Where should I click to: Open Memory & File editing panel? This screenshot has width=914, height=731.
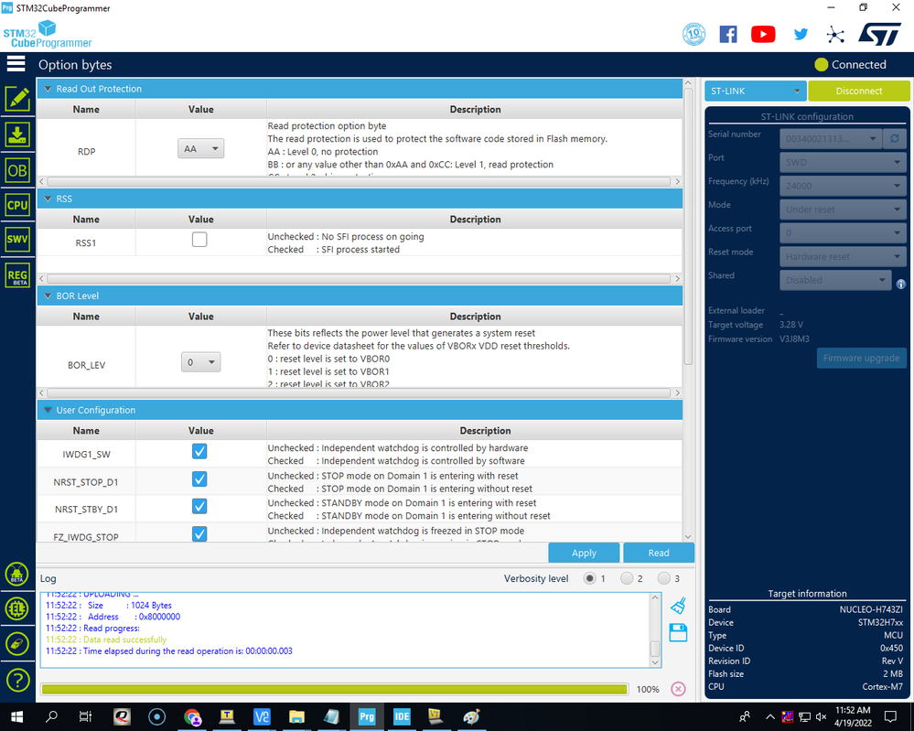tap(17, 99)
